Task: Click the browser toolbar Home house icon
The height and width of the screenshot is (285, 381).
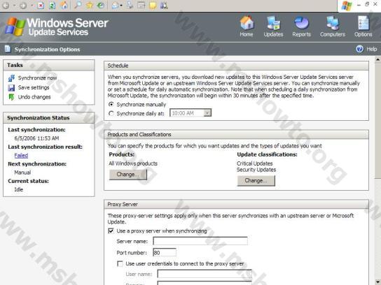Action: [x=64, y=5]
